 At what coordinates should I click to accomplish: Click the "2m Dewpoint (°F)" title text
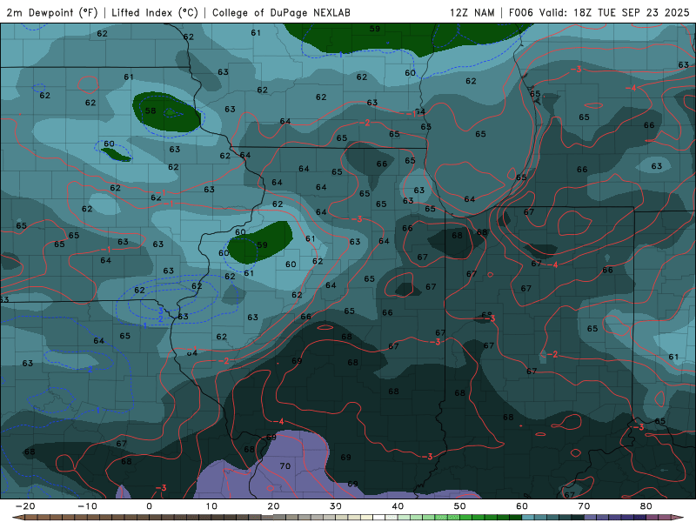52,12
